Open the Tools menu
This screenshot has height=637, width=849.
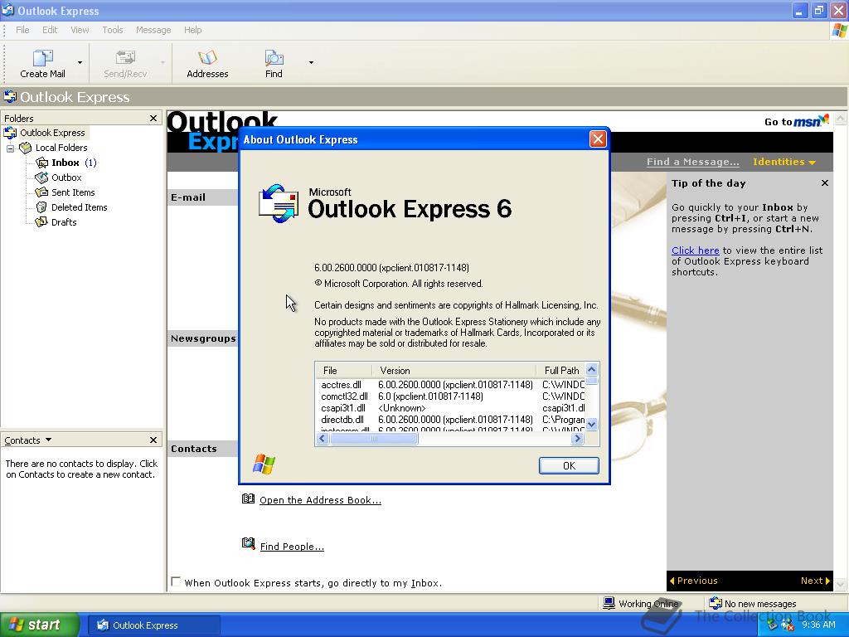(x=113, y=30)
